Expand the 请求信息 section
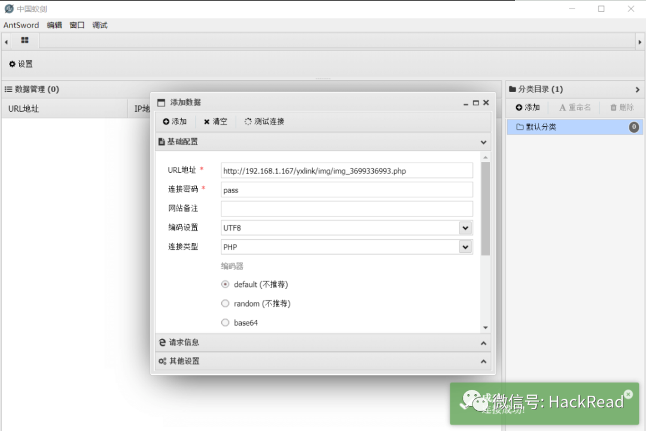646x431 pixels. [x=483, y=343]
